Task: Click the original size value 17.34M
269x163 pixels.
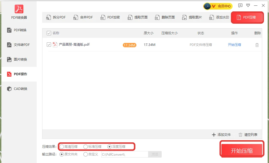Action: (150, 45)
